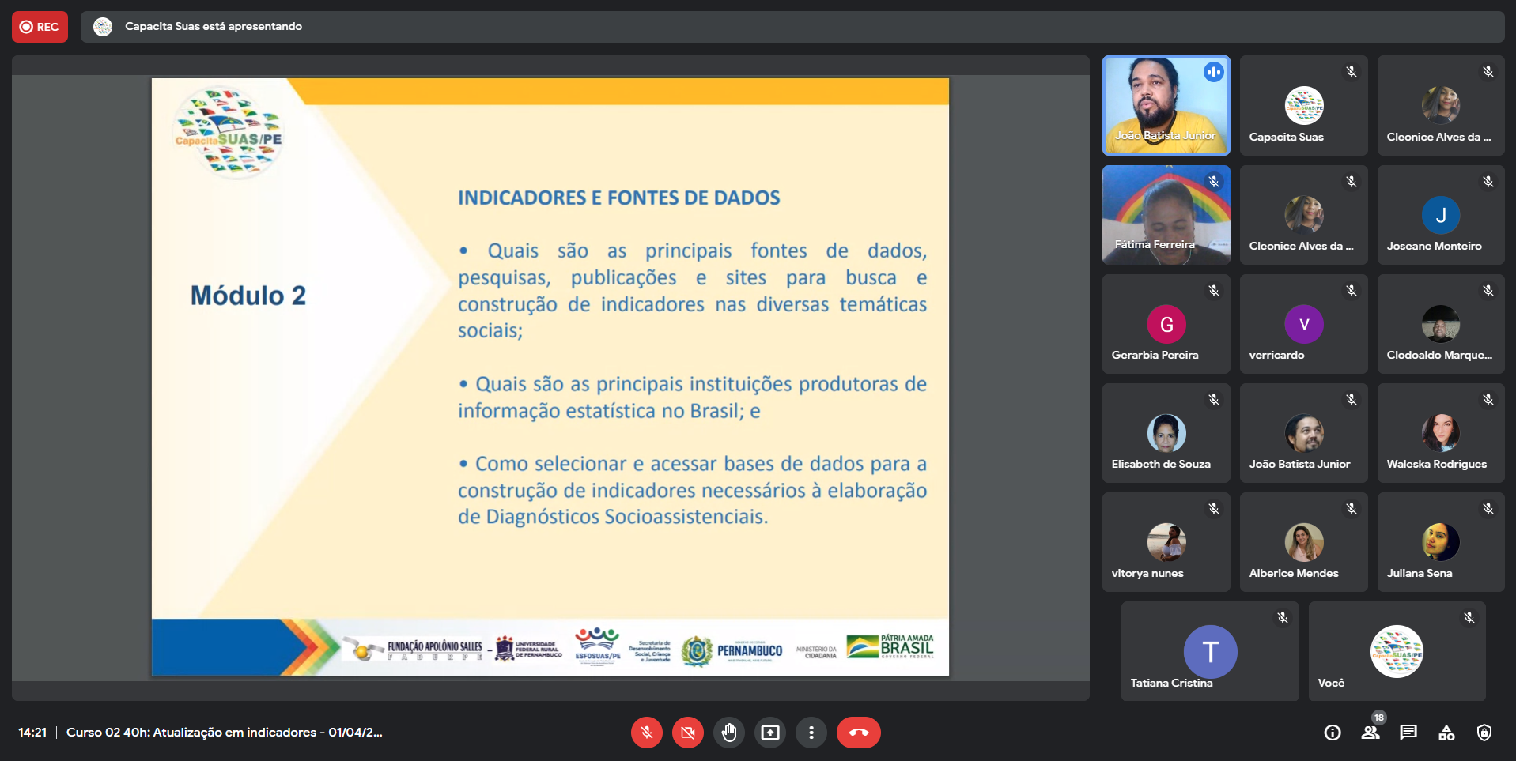Unmute the microphone in call controls
1516x761 pixels.
[x=646, y=733]
